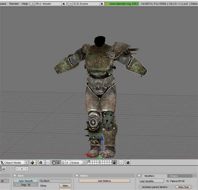Image resolution: width=198 pixels, height=190 pixels.
Task: Open the Render menu
Action: coord(14,4)
